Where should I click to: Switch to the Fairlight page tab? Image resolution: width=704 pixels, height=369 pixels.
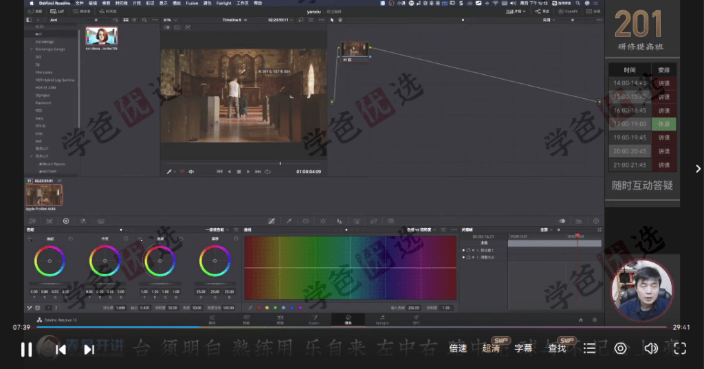click(x=382, y=320)
